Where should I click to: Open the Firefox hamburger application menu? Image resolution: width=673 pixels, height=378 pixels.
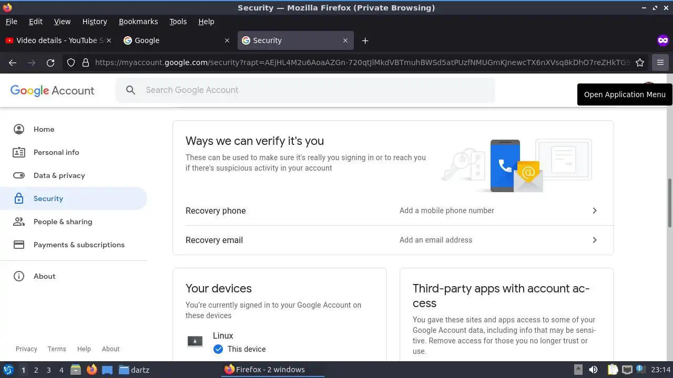point(660,62)
